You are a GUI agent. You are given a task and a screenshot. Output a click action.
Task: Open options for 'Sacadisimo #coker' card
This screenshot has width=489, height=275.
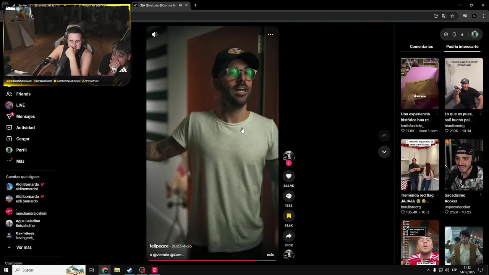coord(481,195)
